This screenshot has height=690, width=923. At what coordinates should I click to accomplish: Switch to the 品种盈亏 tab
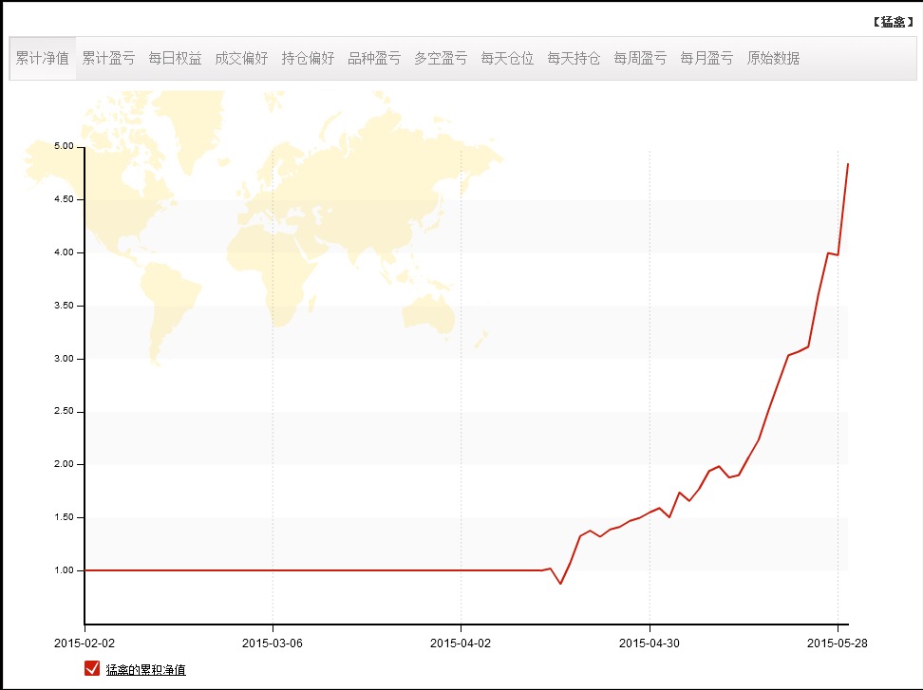375,58
